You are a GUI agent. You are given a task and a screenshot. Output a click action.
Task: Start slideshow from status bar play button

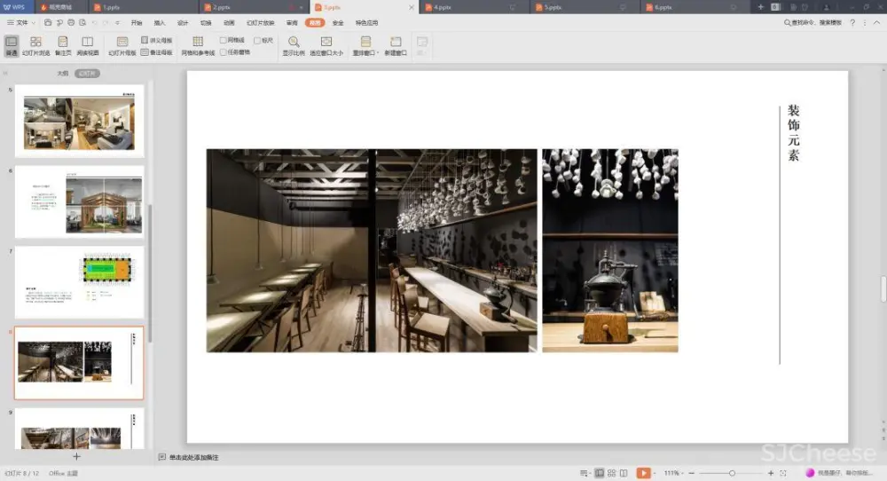(643, 473)
